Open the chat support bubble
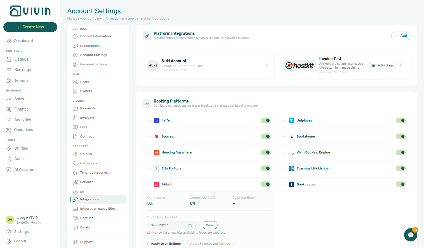The height and width of the screenshot is (248, 424). pos(410,235)
